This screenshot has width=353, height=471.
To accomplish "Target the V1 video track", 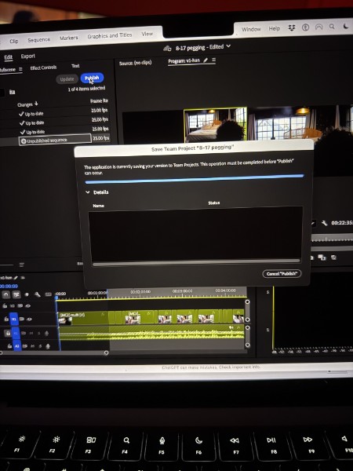I will pyautogui.click(x=14, y=319).
